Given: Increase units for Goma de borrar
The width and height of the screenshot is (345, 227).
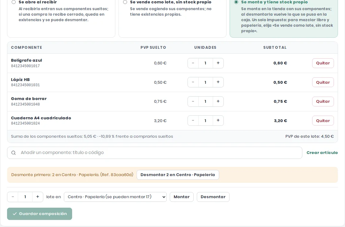Looking at the screenshot, I should (x=218, y=102).
